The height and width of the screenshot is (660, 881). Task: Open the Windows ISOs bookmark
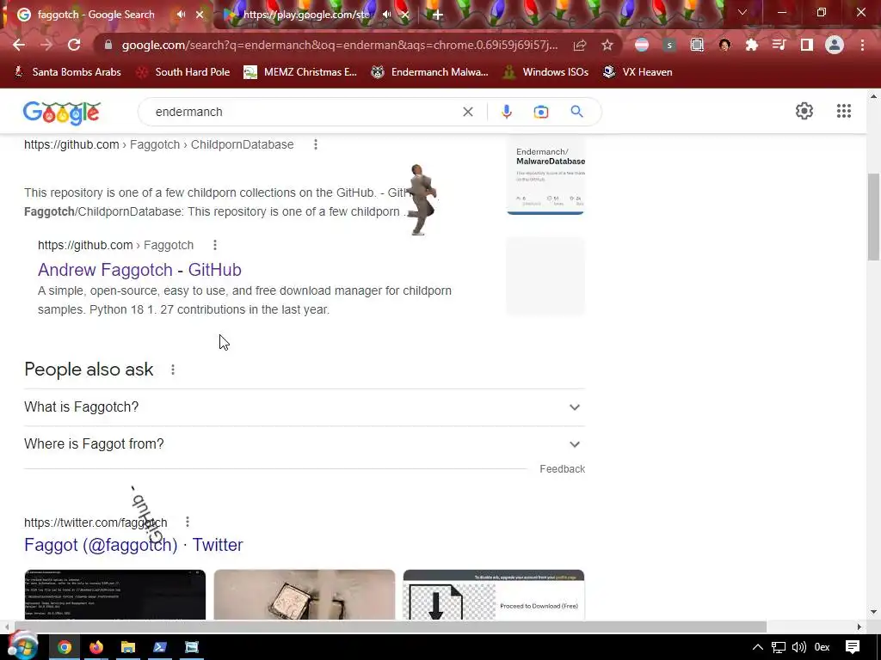(x=545, y=72)
